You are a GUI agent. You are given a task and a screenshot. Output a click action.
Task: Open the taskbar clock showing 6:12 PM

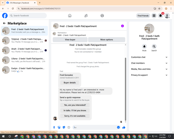162,136
